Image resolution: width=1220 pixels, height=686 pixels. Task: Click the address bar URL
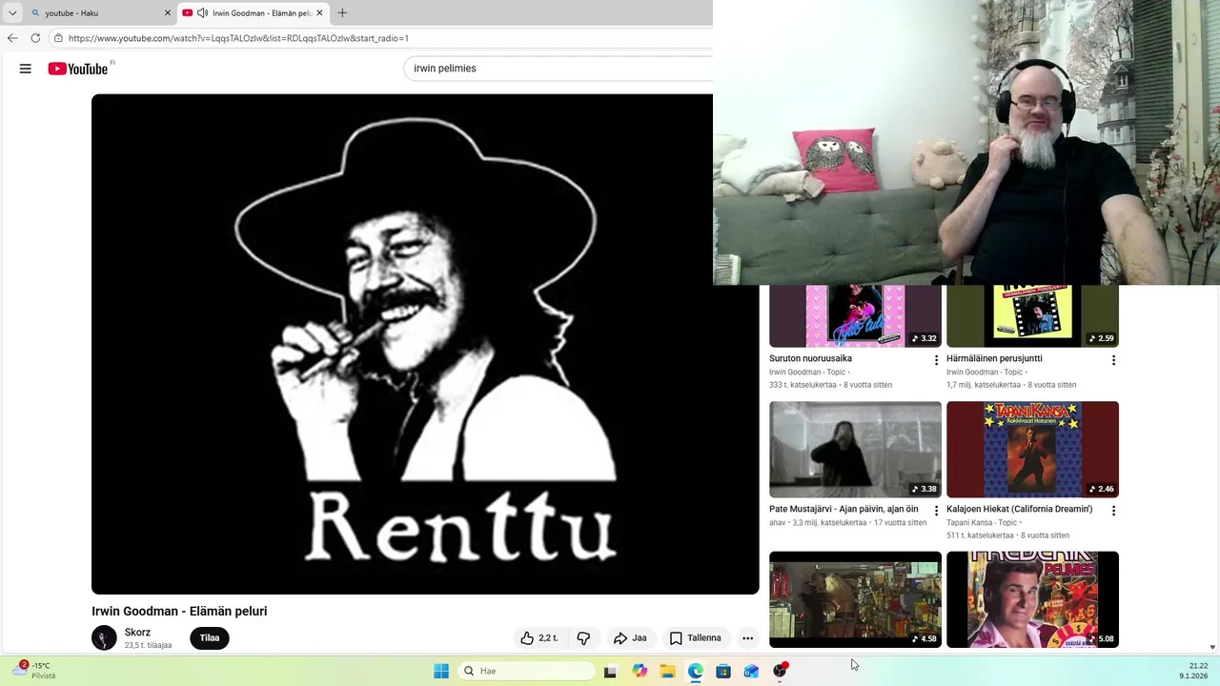[238, 38]
